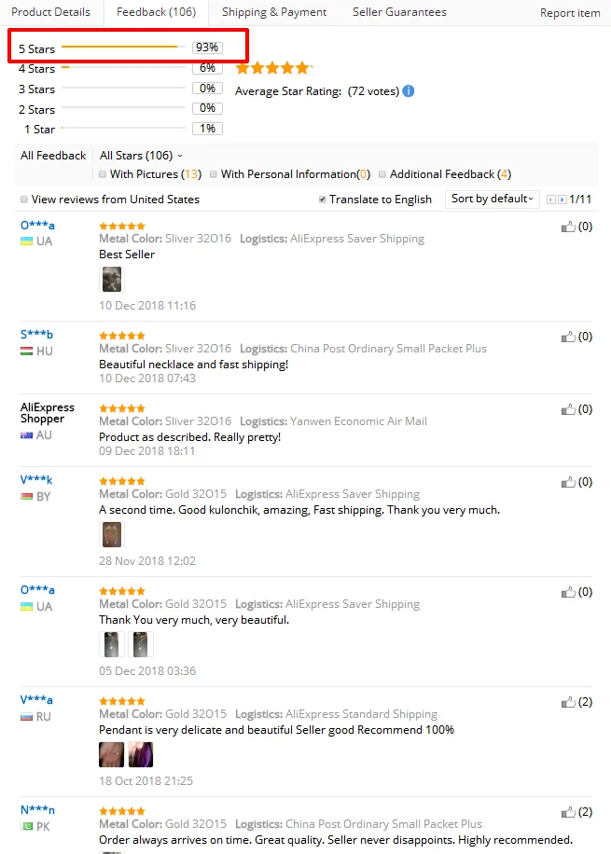Screen dimensions: 611x854
Task: Open the Sort by default dropdown
Action: 493,199
